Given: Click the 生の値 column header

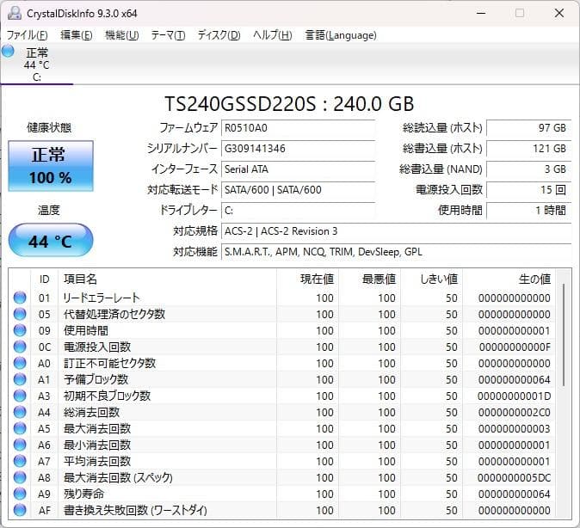Looking at the screenshot, I should click(x=509, y=279).
